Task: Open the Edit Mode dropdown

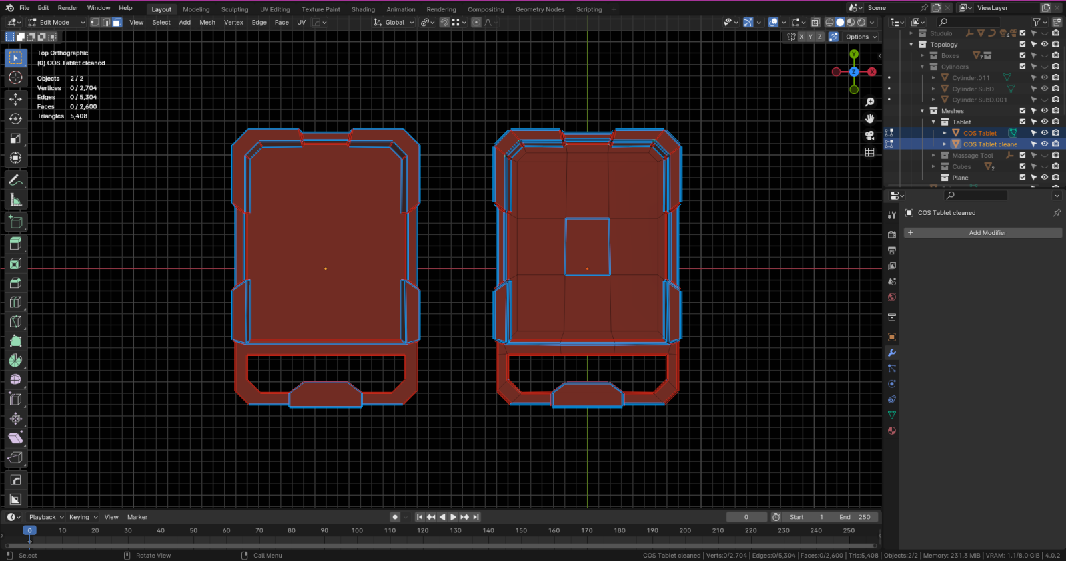Action: tap(57, 22)
